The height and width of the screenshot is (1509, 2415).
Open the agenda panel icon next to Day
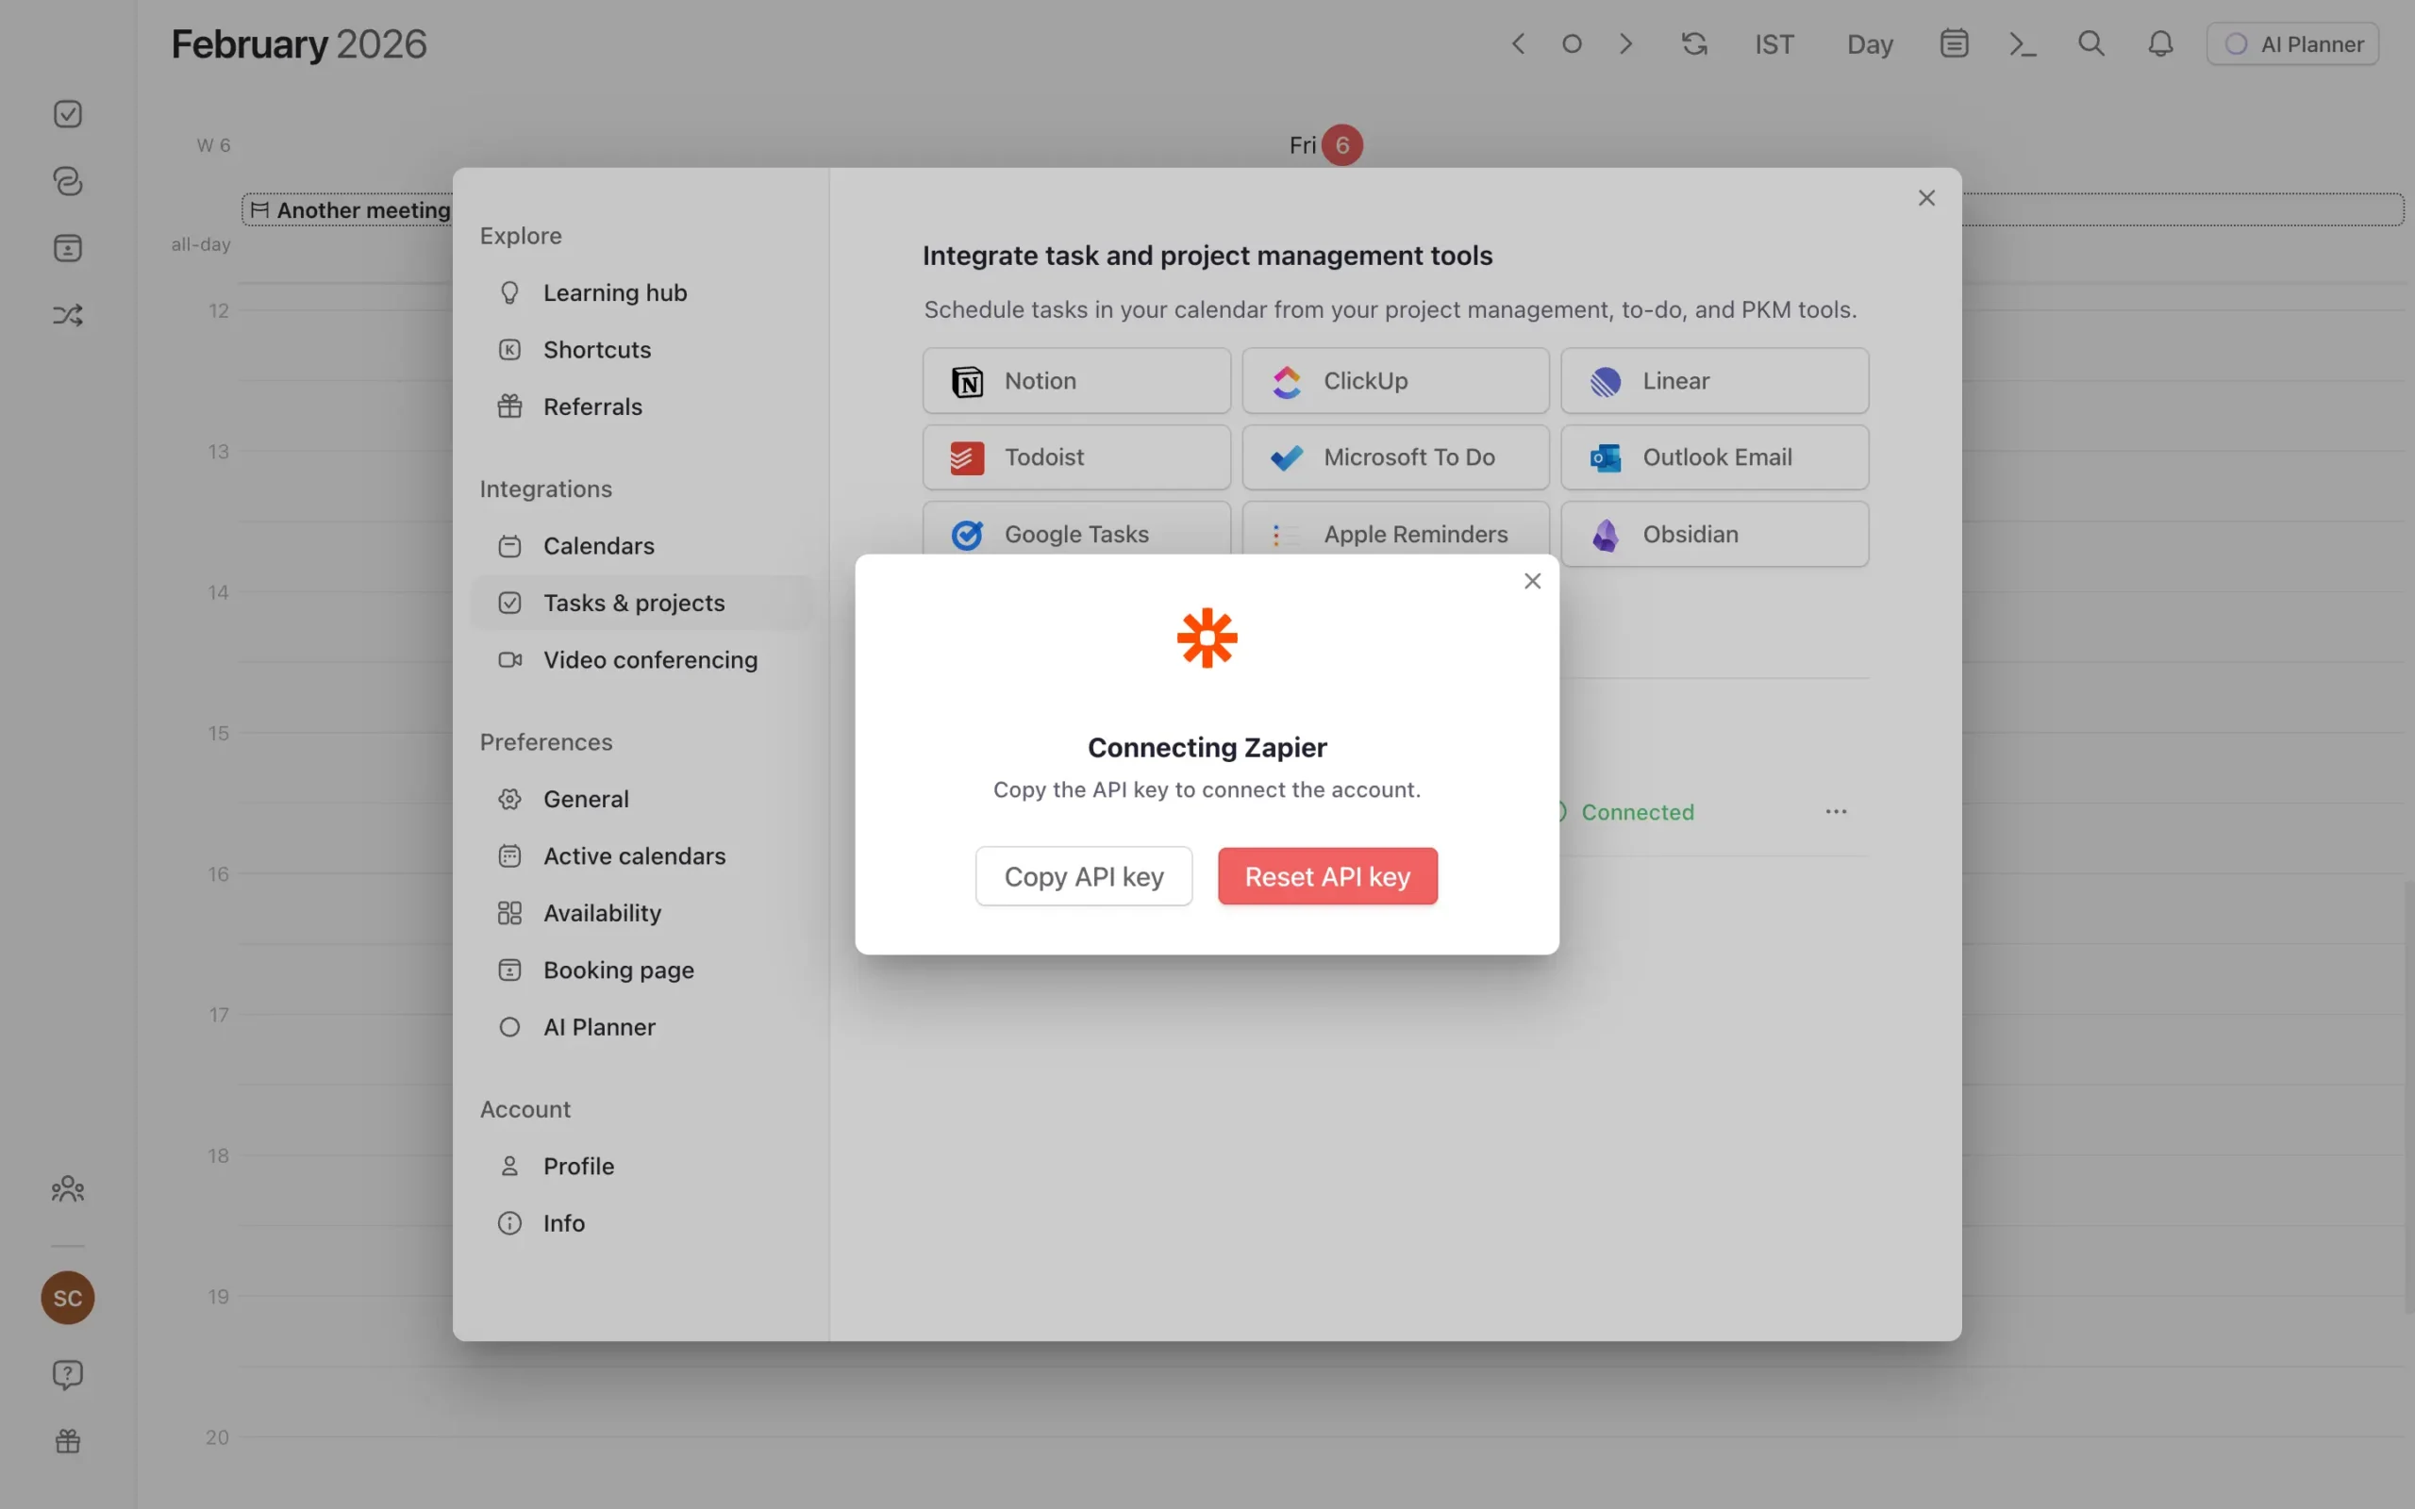click(x=1953, y=44)
